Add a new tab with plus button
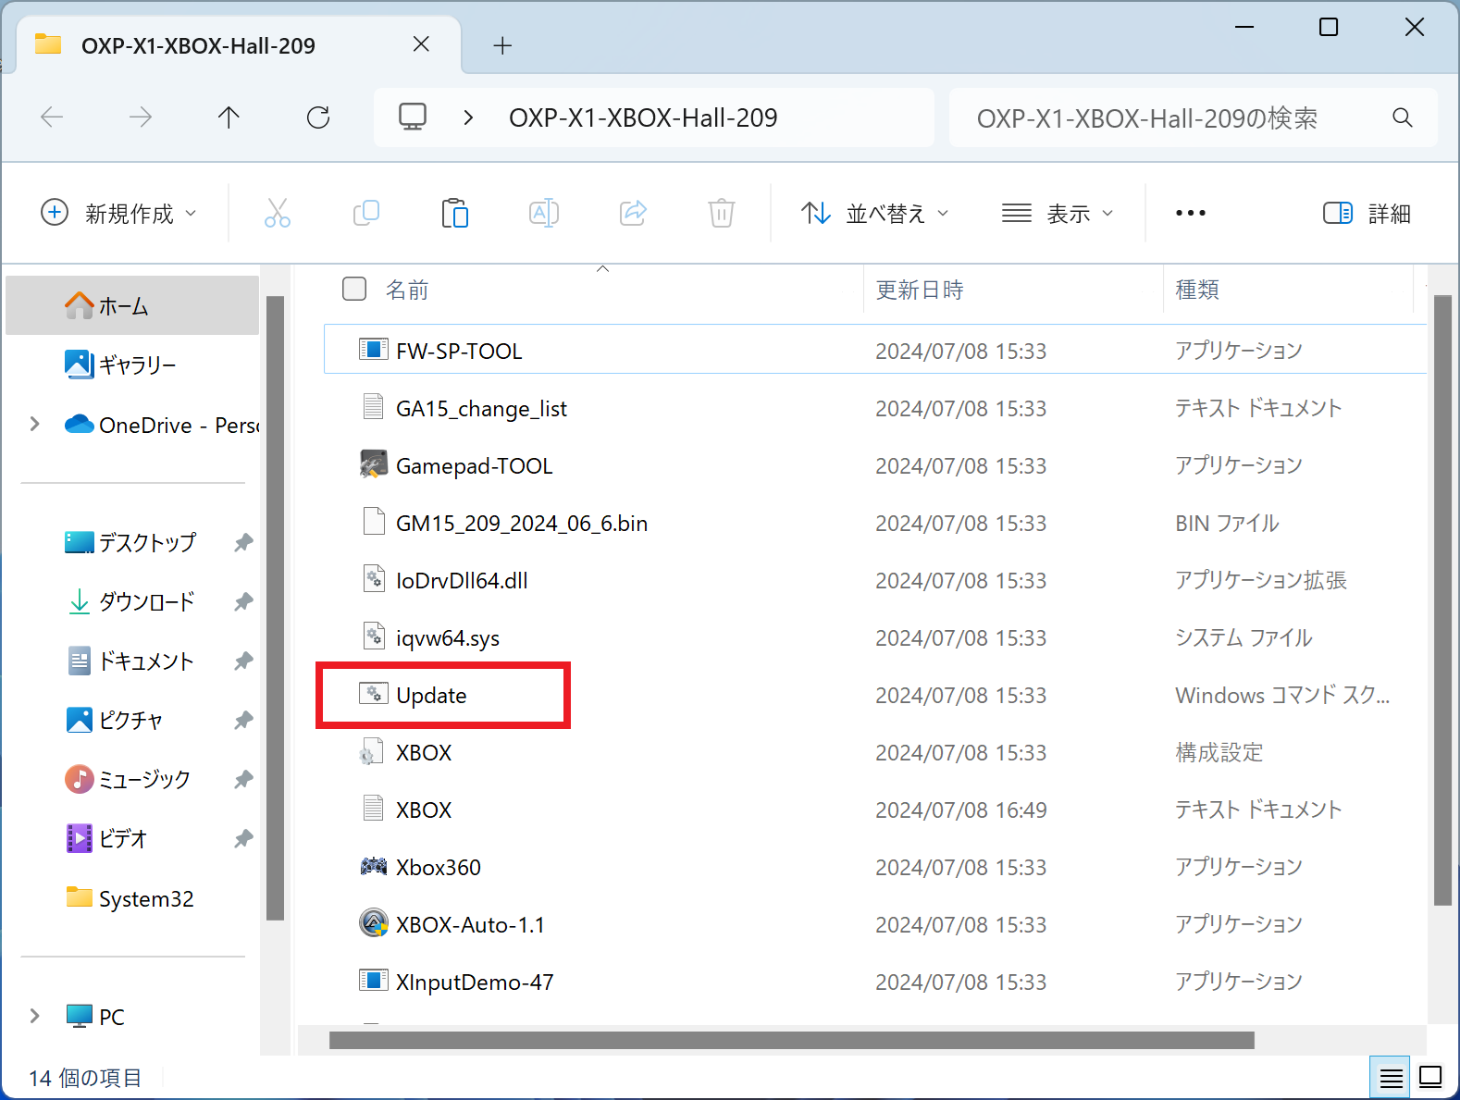 point(502,45)
